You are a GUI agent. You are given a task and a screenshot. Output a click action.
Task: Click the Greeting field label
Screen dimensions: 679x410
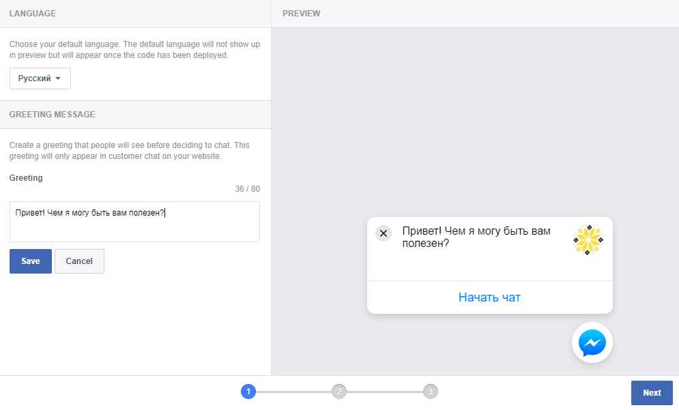[26, 178]
